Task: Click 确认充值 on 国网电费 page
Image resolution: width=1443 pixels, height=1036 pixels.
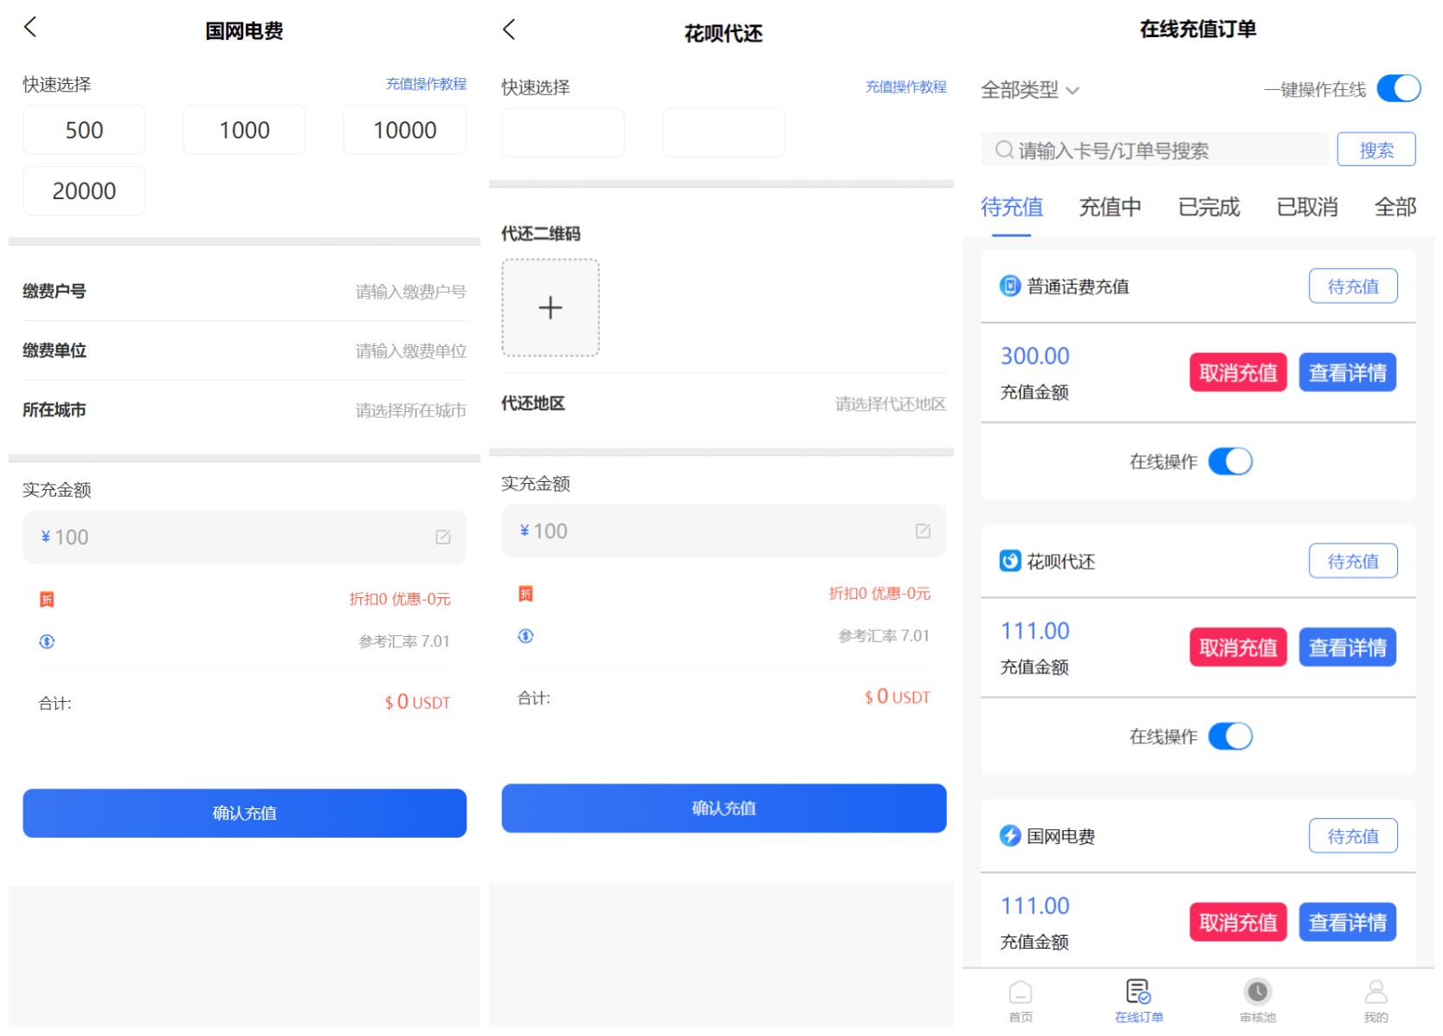Action: click(244, 814)
